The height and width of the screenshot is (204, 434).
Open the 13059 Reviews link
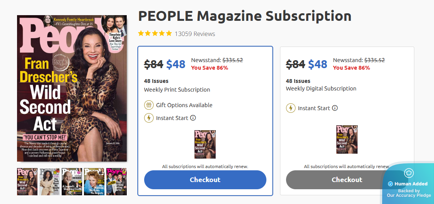pyautogui.click(x=195, y=34)
